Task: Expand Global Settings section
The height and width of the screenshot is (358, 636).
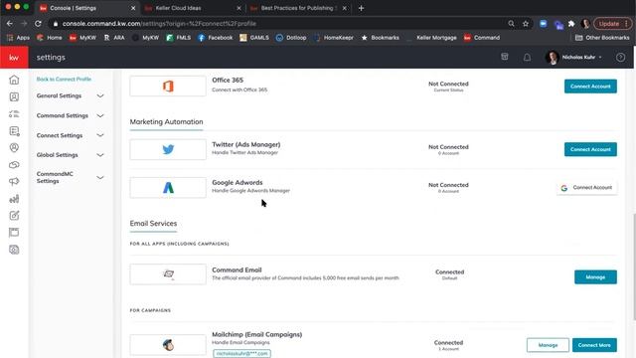Action: [70, 155]
